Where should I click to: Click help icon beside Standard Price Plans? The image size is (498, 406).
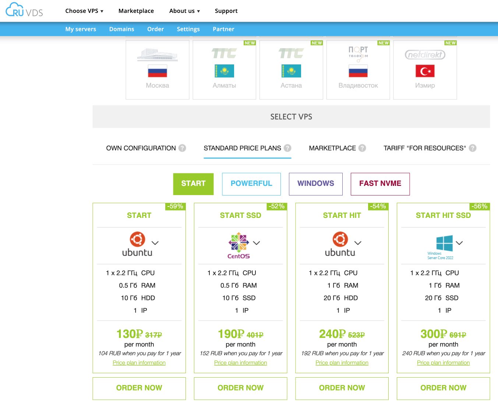click(287, 148)
